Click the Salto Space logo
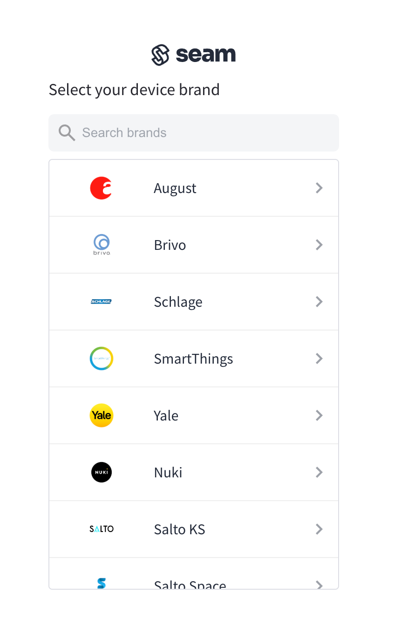The width and height of the screenshot is (408, 634). (x=101, y=583)
